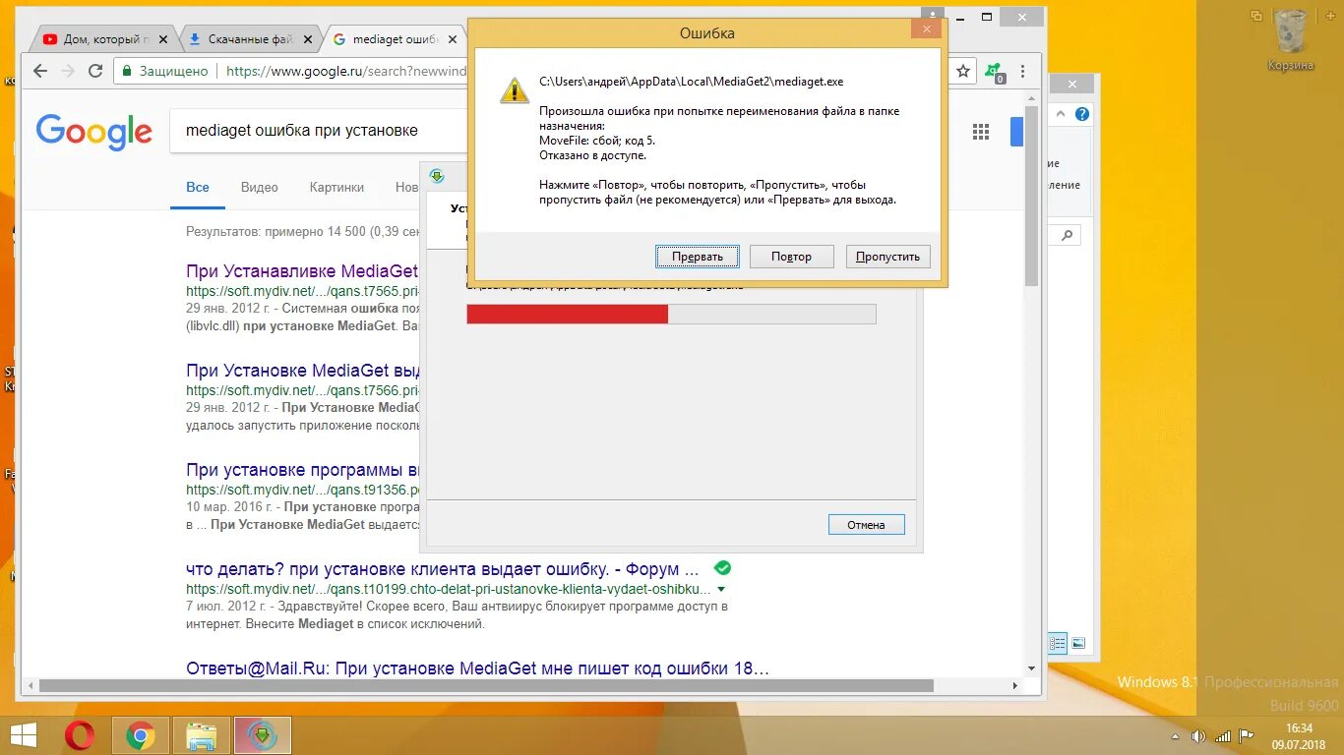1344x755 pixels.
Task: Click scroll-down arrow of Chrome's vertical scrollbar
Action: pyautogui.click(x=1031, y=668)
